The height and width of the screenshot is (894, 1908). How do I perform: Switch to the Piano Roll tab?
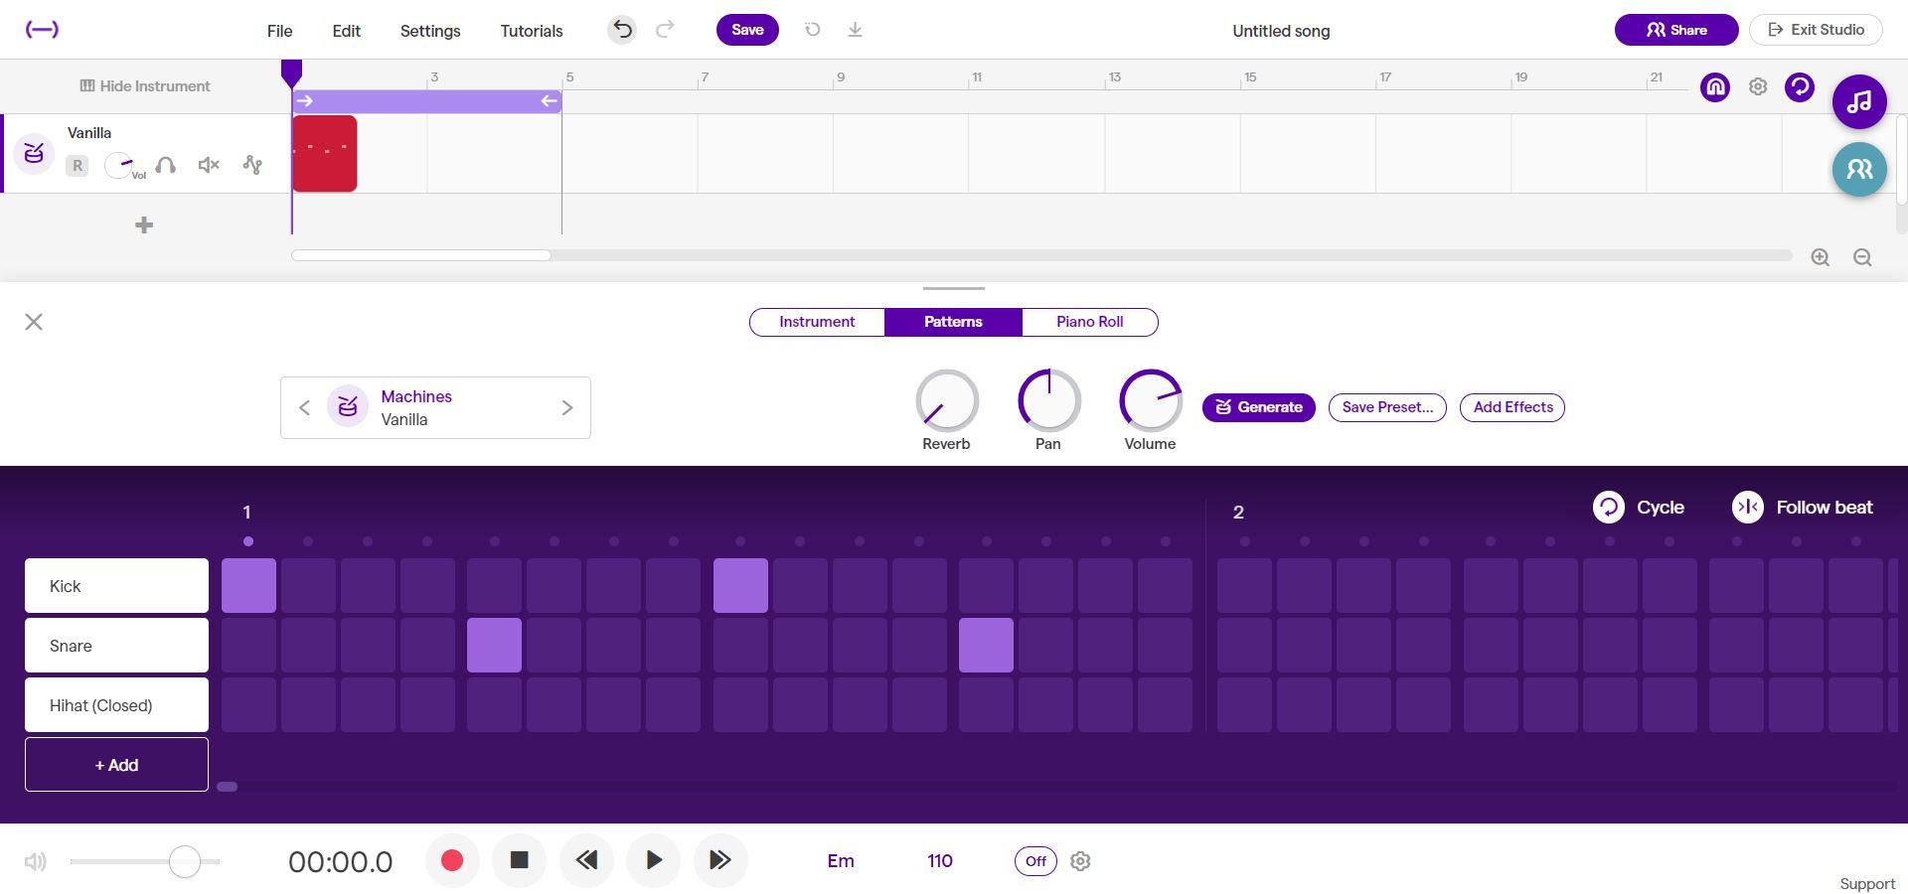tap(1089, 322)
